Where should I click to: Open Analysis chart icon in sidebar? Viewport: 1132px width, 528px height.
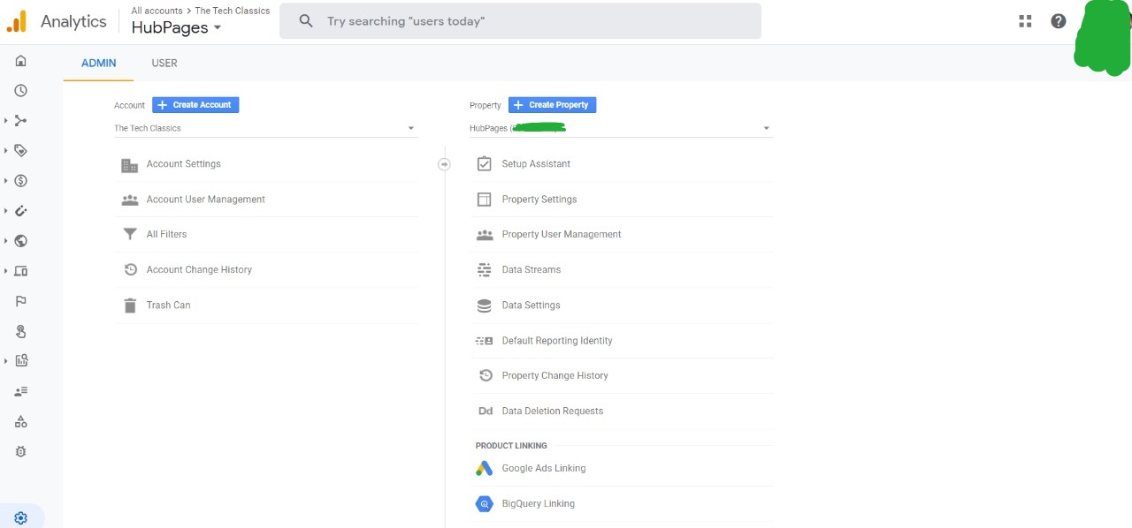point(21,361)
